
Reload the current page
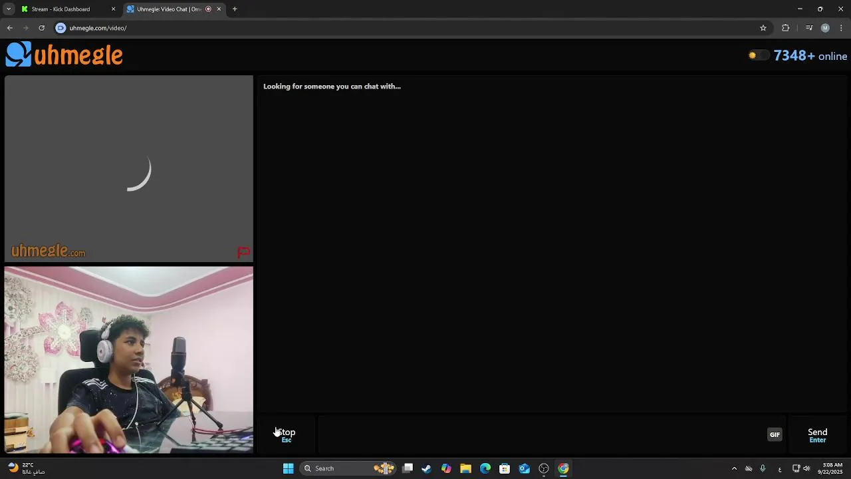click(x=41, y=28)
